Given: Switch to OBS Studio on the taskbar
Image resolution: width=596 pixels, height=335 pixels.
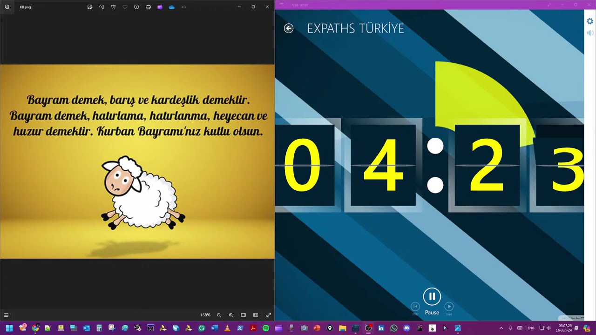Looking at the screenshot, I should coord(368,328).
